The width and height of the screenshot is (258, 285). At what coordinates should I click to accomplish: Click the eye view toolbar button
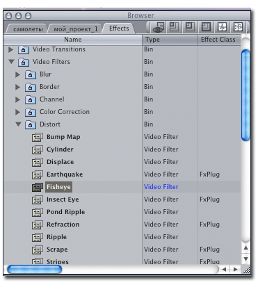(x=159, y=27)
